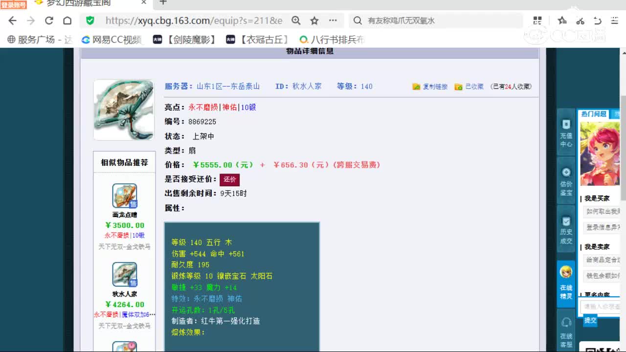
Task: Open the 【衣冠古丘】 bookmark
Action: pos(258,40)
